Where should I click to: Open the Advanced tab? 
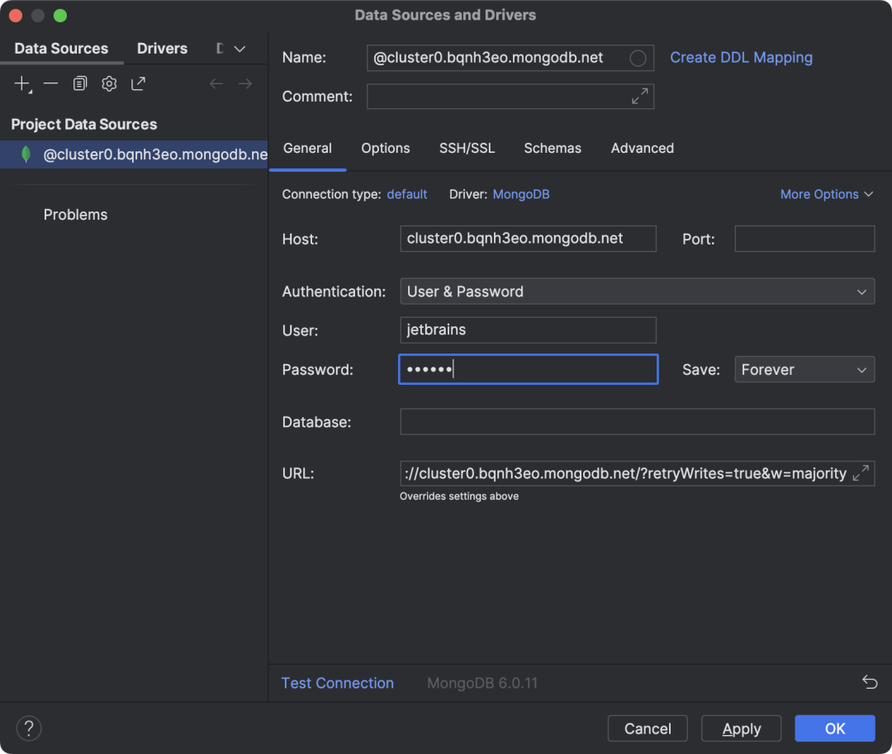point(643,149)
